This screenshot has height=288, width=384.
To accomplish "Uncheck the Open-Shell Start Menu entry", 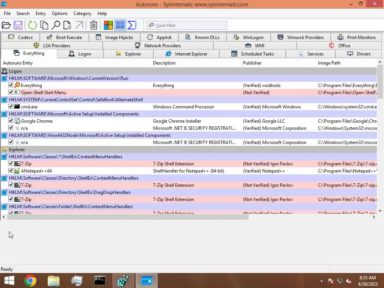I will click(10, 92).
